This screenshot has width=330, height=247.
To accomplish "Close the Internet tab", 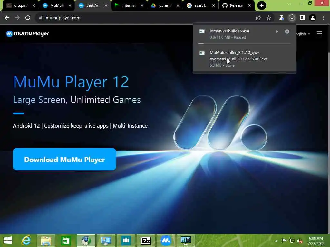I will click(142, 5).
